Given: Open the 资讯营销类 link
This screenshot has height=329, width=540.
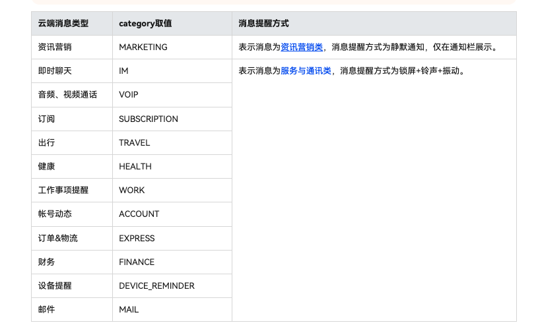Looking at the screenshot, I should pyautogui.click(x=302, y=47).
